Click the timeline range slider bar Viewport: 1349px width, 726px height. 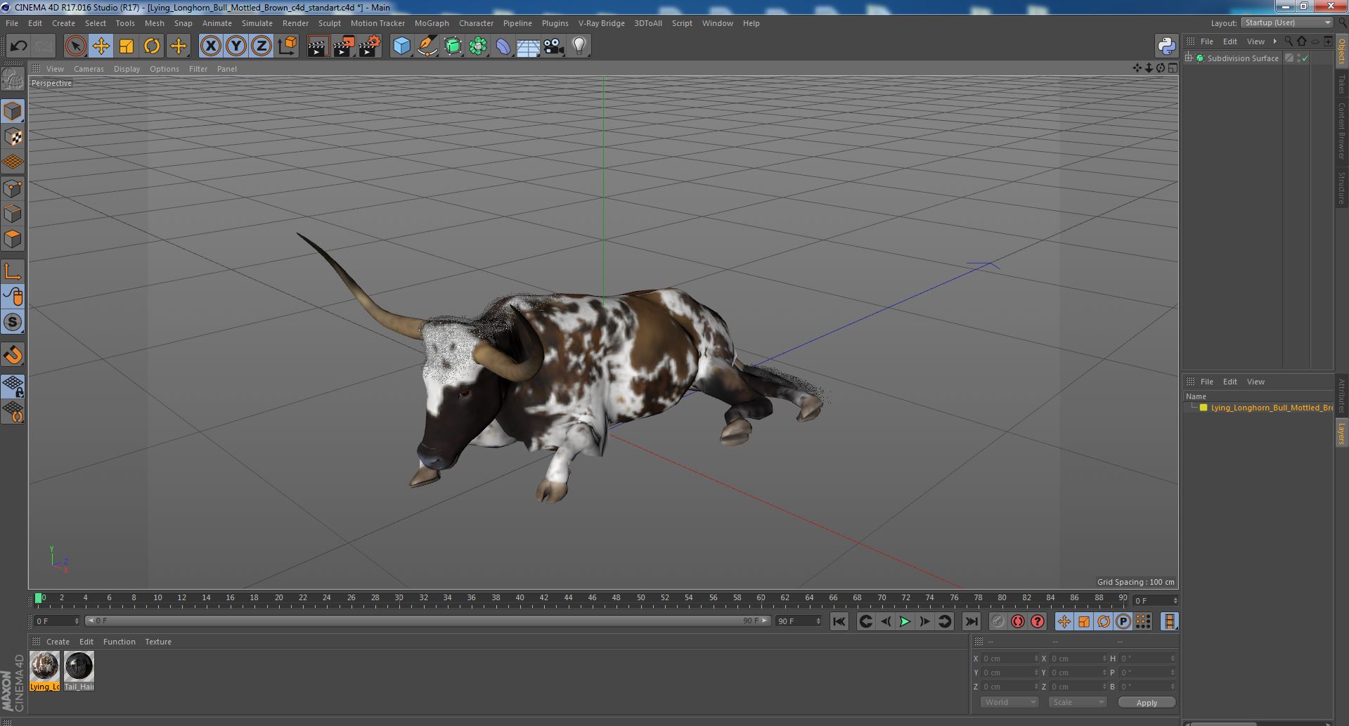(427, 621)
